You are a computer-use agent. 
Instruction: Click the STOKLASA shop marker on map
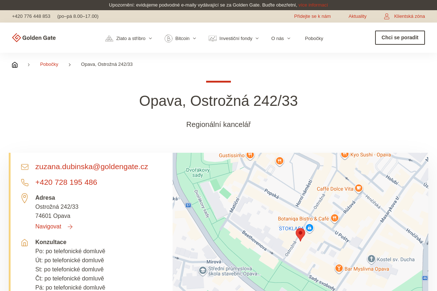(310, 228)
